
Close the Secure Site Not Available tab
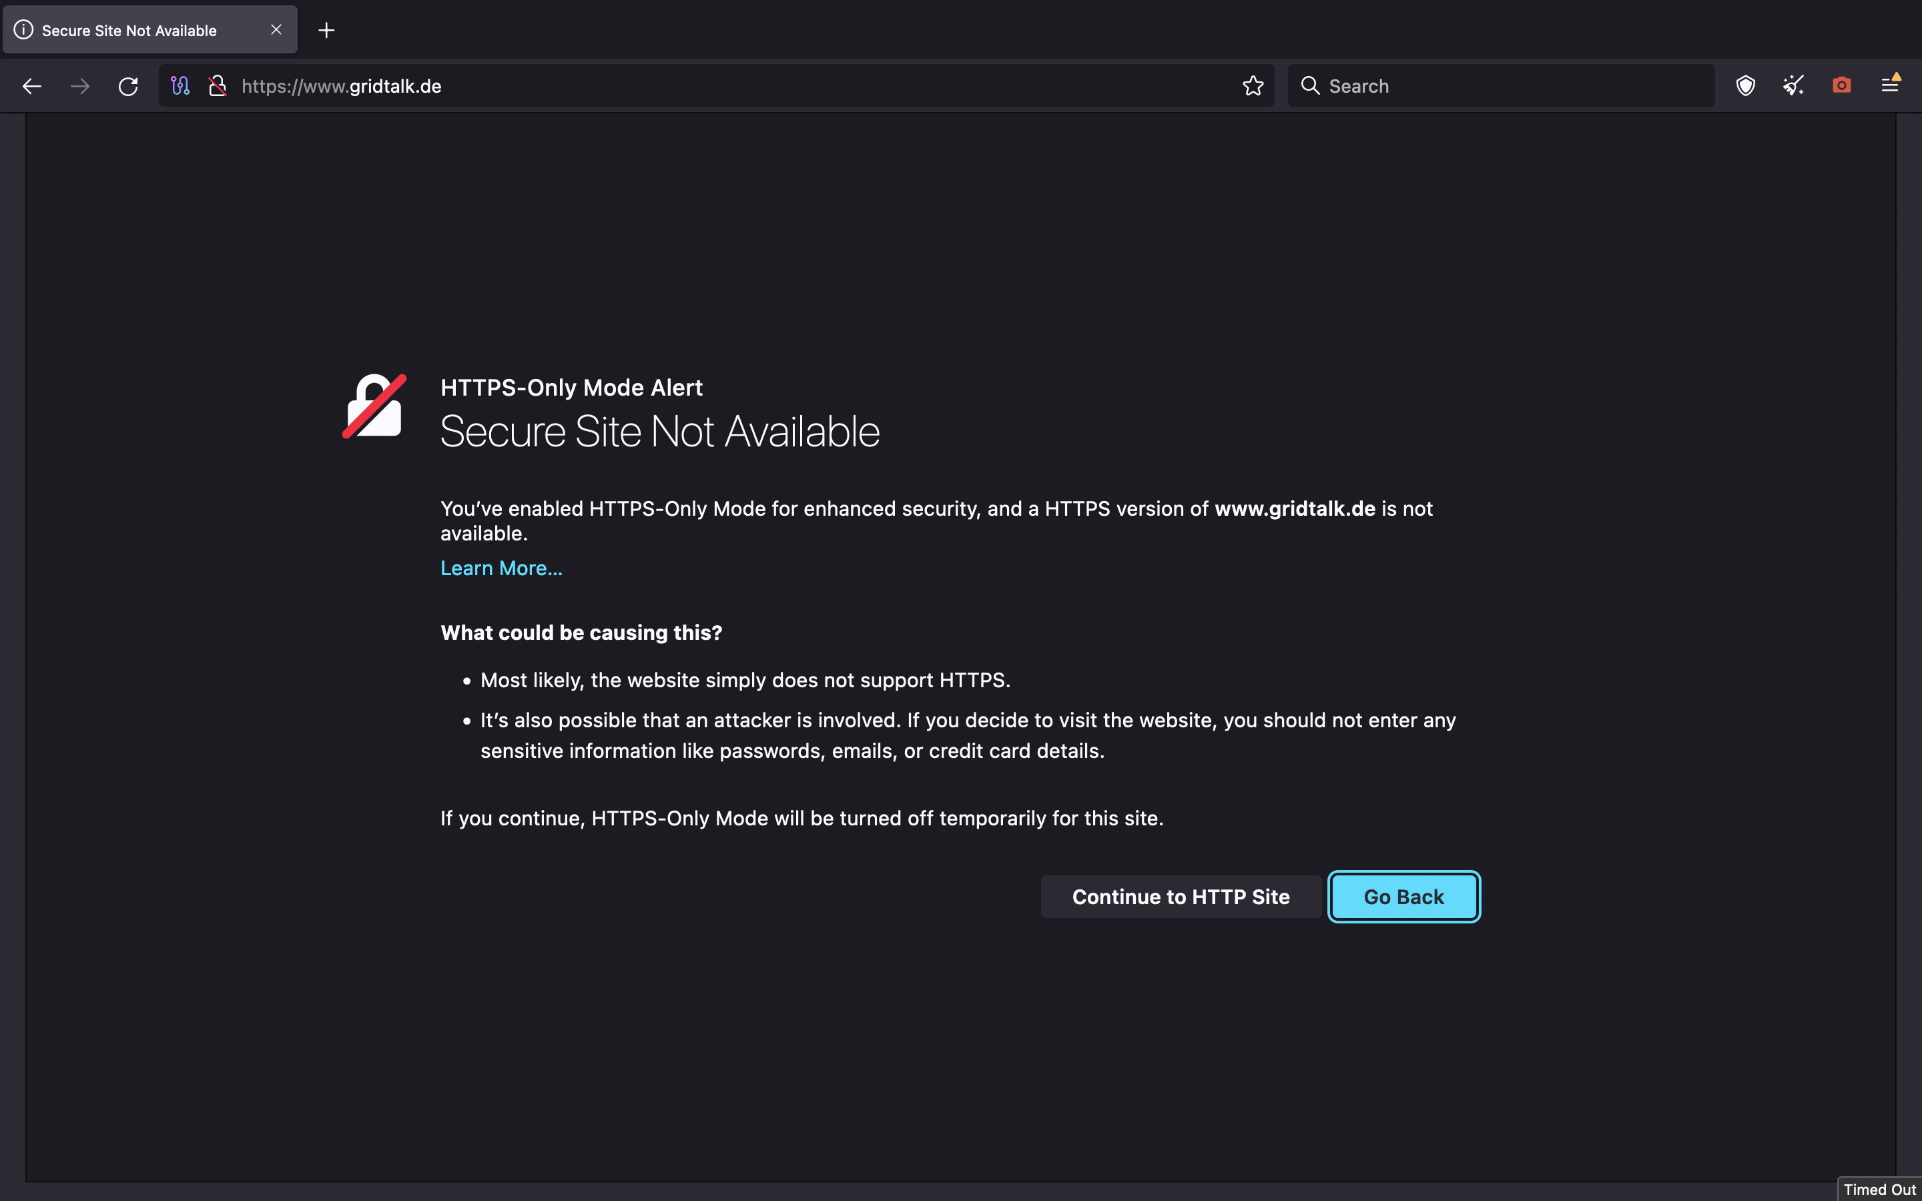276,29
